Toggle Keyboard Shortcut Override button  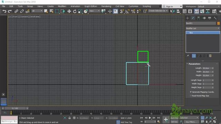tap(115, 11)
